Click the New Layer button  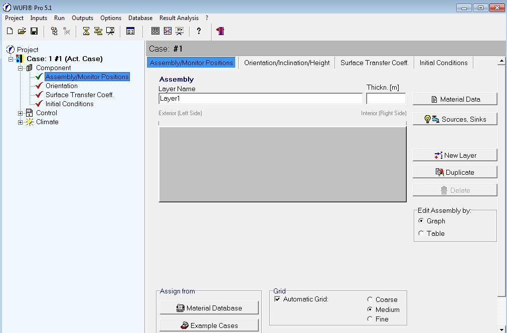point(455,155)
